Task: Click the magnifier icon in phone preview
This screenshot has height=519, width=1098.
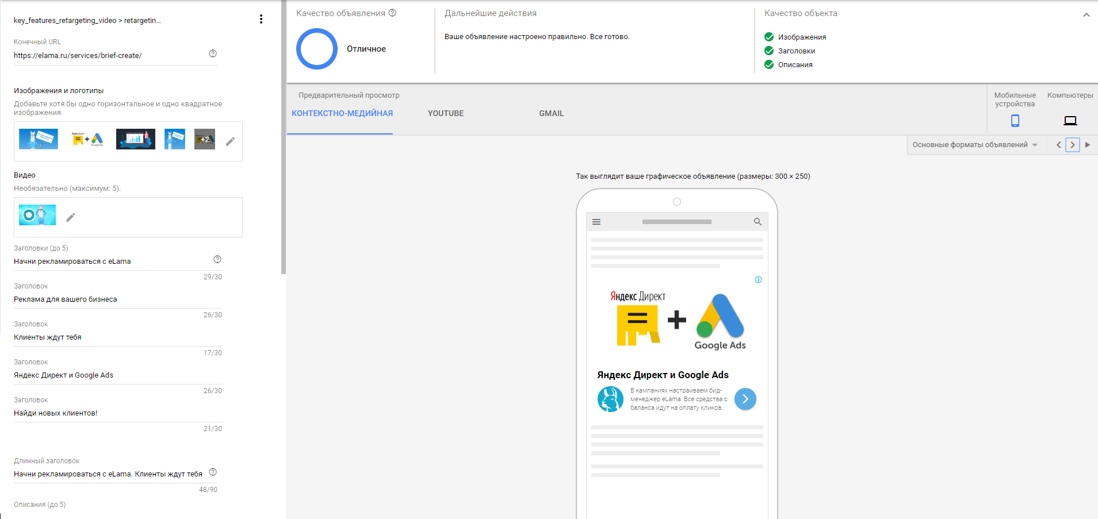Action: [757, 222]
